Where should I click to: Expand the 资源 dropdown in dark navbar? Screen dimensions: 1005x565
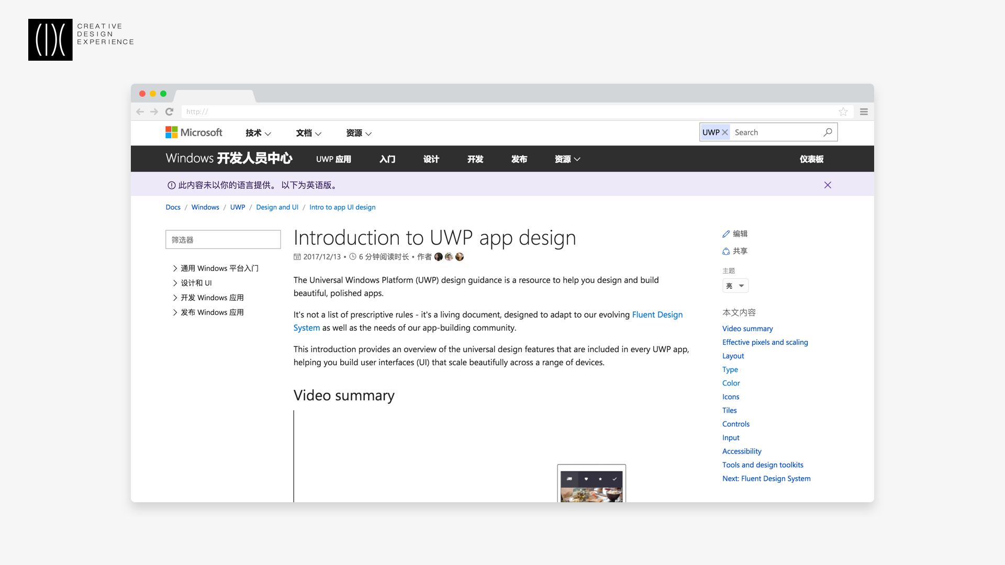click(567, 159)
